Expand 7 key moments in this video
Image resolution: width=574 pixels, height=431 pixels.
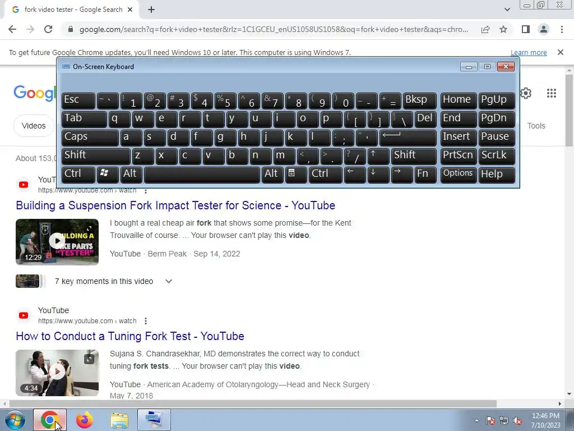pos(168,281)
